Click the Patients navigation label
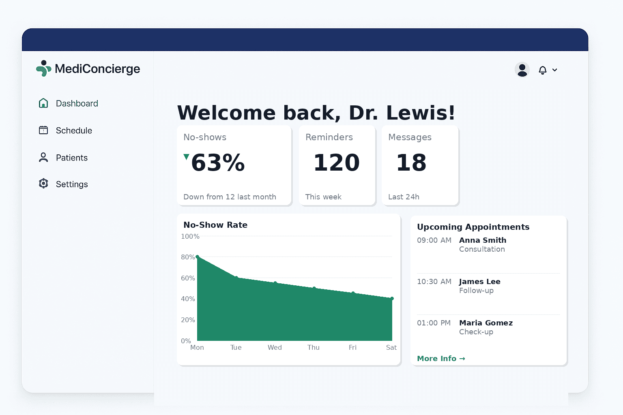Screen dimensions: 623x415 (71, 157)
